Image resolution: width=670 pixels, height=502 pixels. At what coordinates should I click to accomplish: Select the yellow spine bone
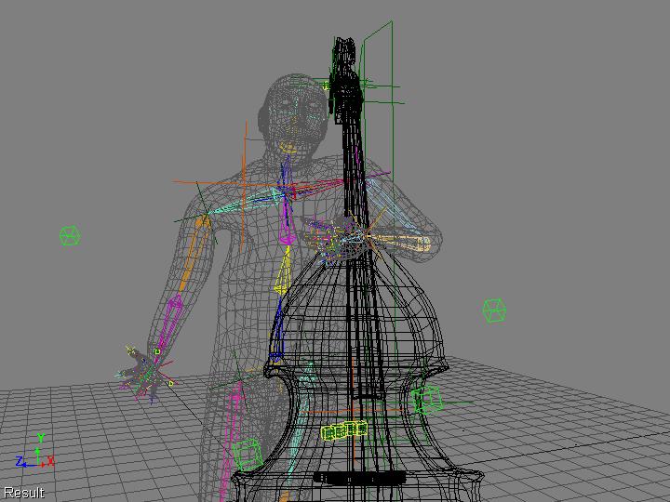(283, 270)
